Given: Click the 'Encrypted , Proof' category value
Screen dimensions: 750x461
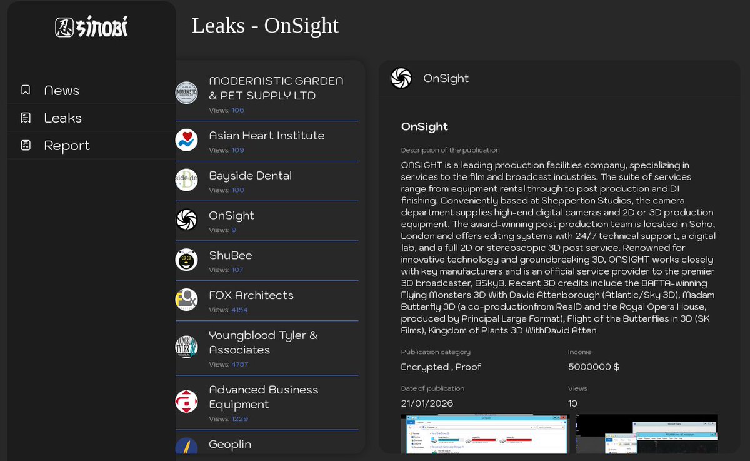Looking at the screenshot, I should [x=441, y=367].
